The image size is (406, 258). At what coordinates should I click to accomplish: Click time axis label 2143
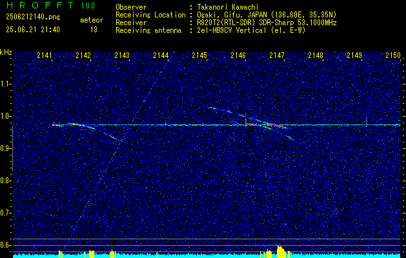[122, 55]
